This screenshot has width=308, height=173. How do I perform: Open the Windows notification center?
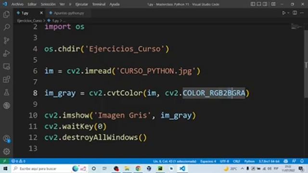301,169
